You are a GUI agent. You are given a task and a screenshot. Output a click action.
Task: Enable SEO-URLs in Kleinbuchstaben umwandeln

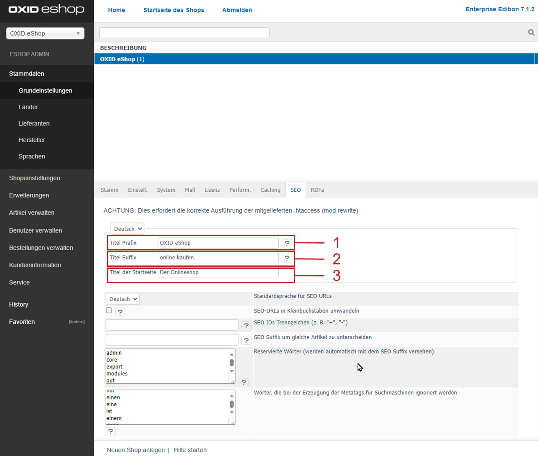(109, 310)
